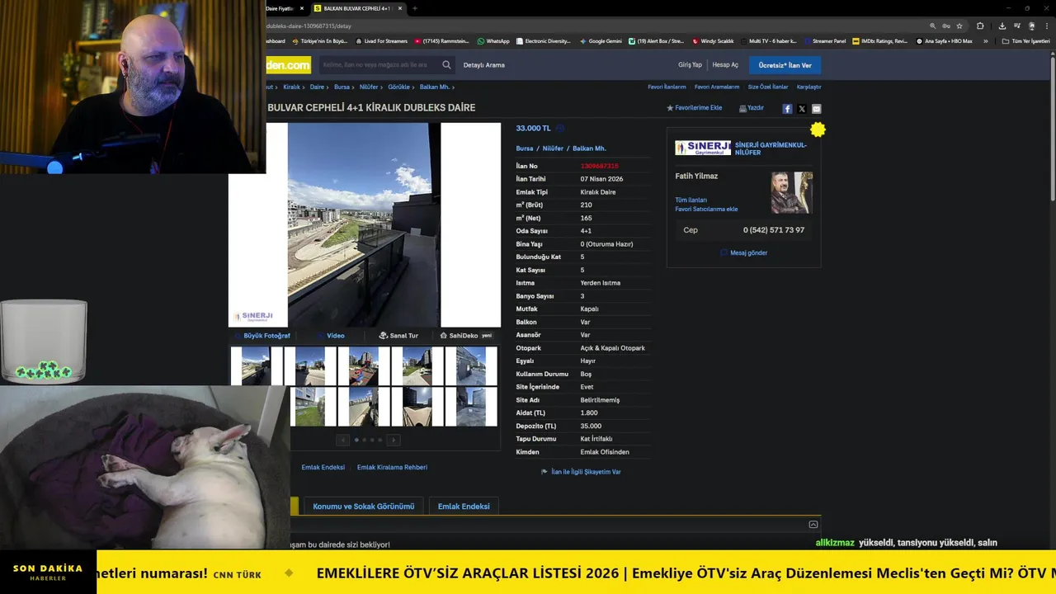The height and width of the screenshot is (594, 1056).
Task: Click Favori Satıcılarıma ekle link
Action: click(x=706, y=209)
